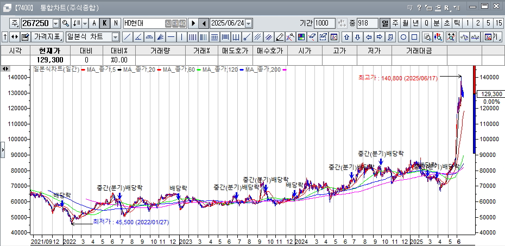Click the stock search magnifier icon
This screenshot has height=246, width=505.
66,23
